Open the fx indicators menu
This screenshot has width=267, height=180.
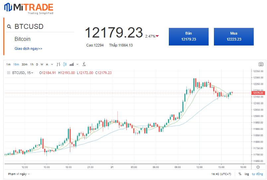point(84,64)
